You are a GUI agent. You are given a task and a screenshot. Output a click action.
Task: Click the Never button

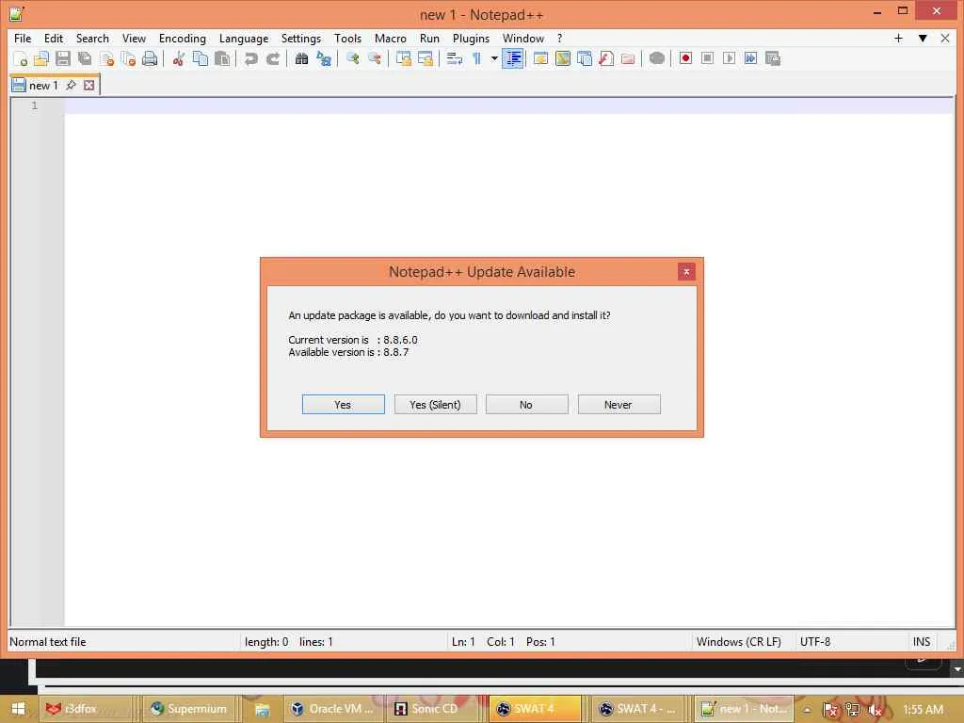619,405
